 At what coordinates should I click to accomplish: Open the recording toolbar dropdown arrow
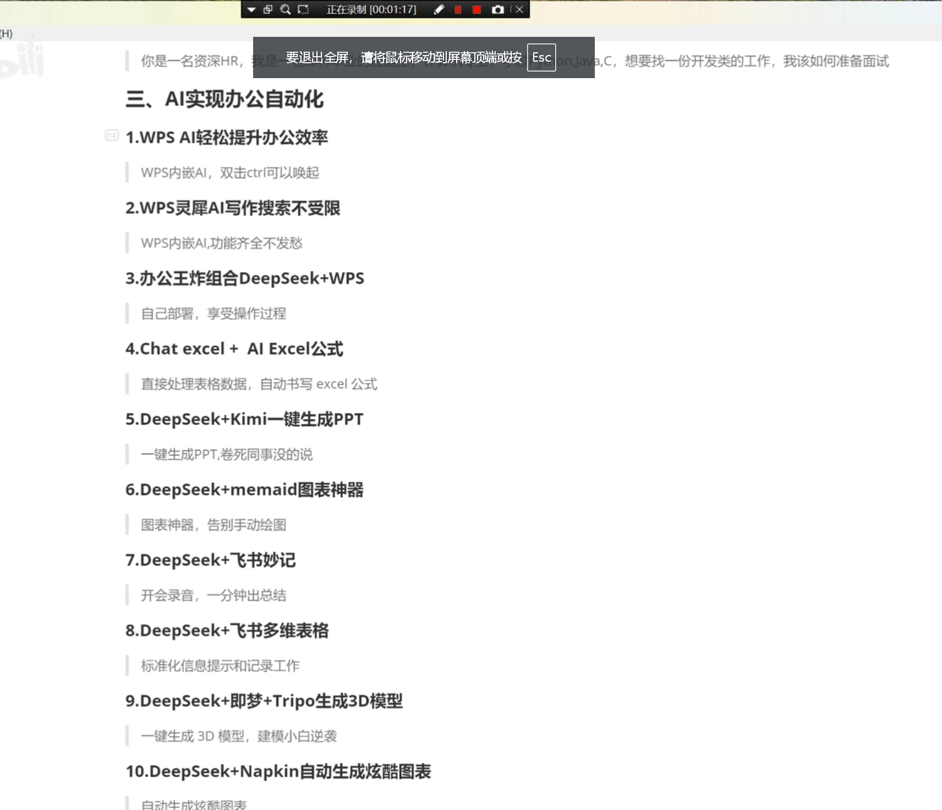[251, 9]
